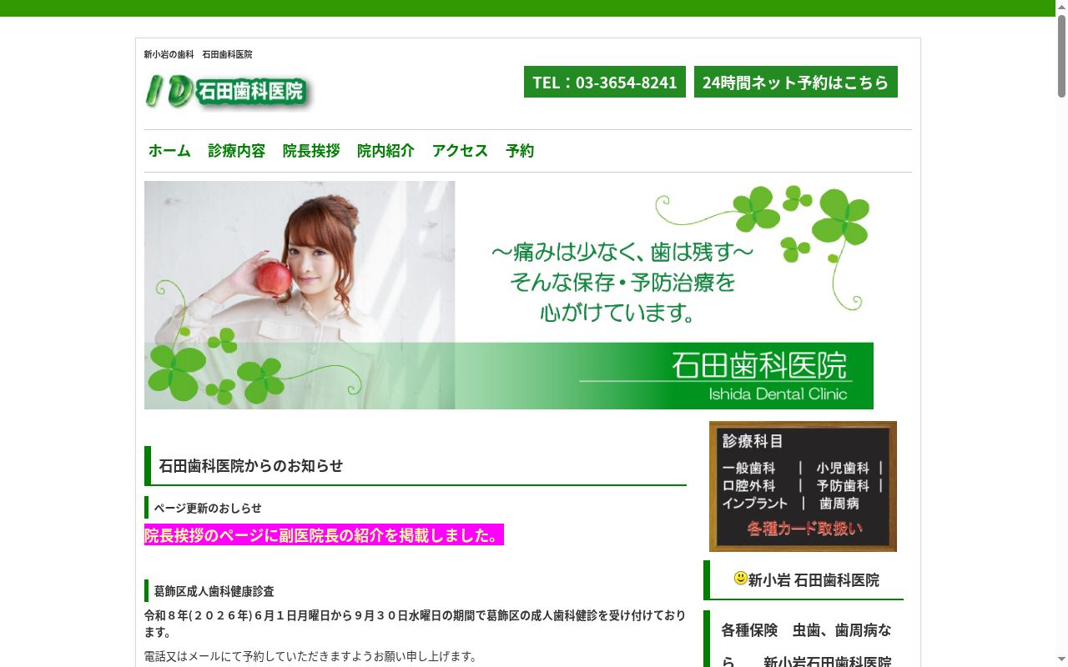Open the 院長挨拶 menu item

[x=311, y=151]
